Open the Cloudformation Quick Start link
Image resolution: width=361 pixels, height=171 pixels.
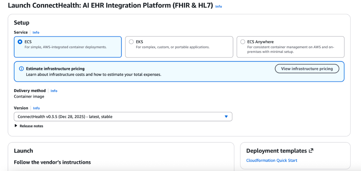click(x=271, y=160)
